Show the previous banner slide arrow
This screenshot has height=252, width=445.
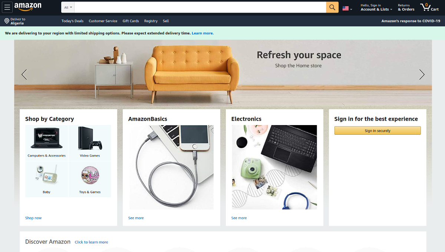(24, 74)
